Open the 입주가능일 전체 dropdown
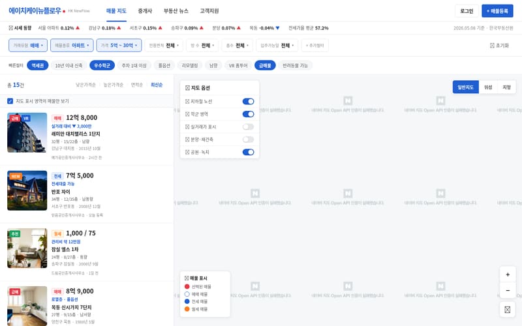 click(x=277, y=45)
